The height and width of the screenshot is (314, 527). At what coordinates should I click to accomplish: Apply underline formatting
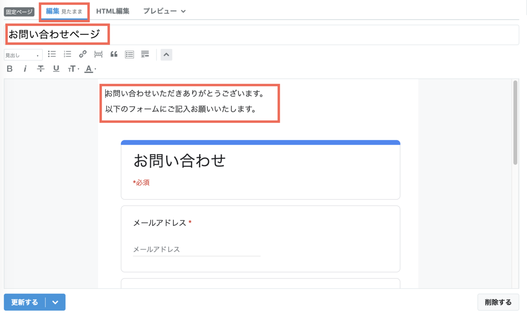(56, 68)
